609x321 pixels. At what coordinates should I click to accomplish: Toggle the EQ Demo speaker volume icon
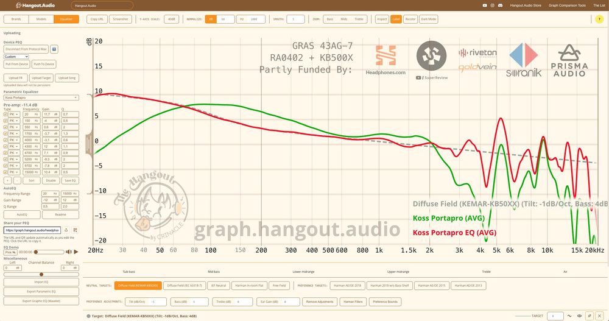69,252
